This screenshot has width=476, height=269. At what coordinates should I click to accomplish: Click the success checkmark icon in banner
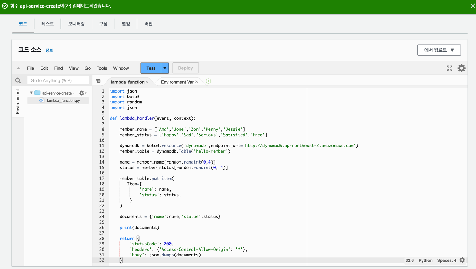[5, 6]
